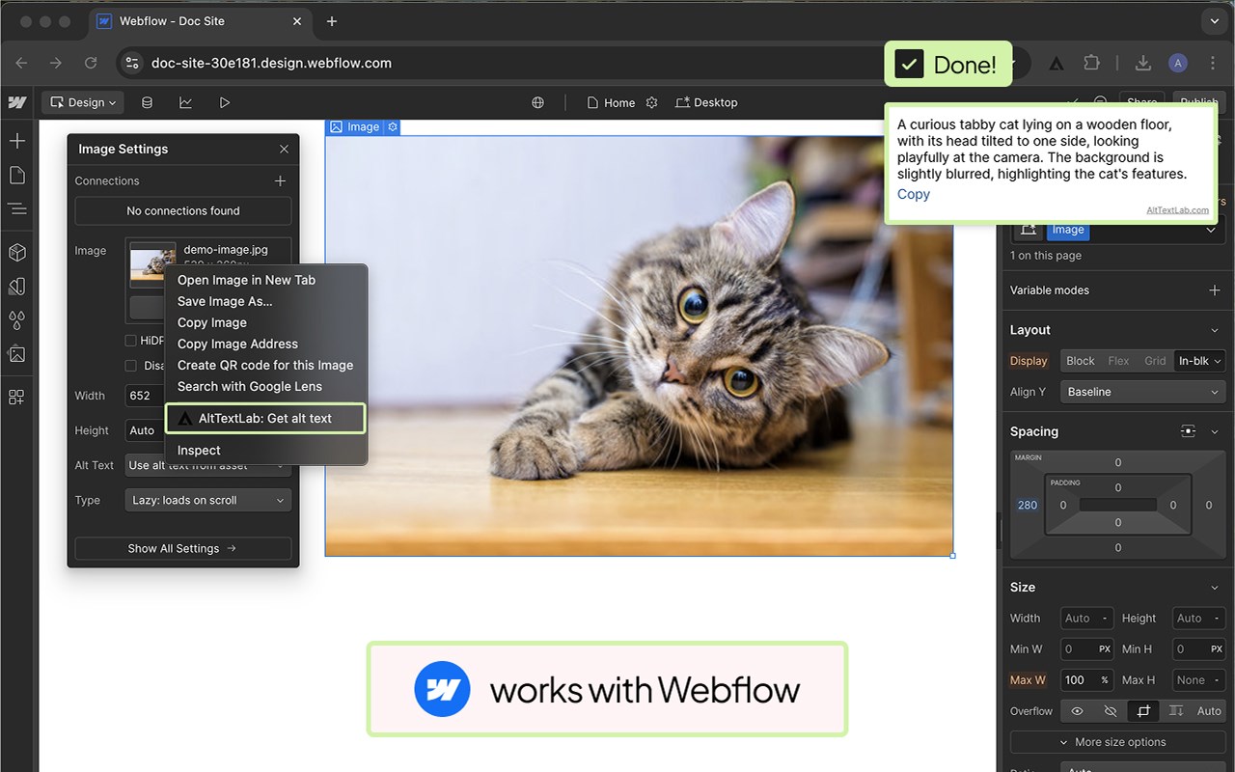Collapse the Layout section
This screenshot has height=772, width=1235.
tap(1215, 330)
